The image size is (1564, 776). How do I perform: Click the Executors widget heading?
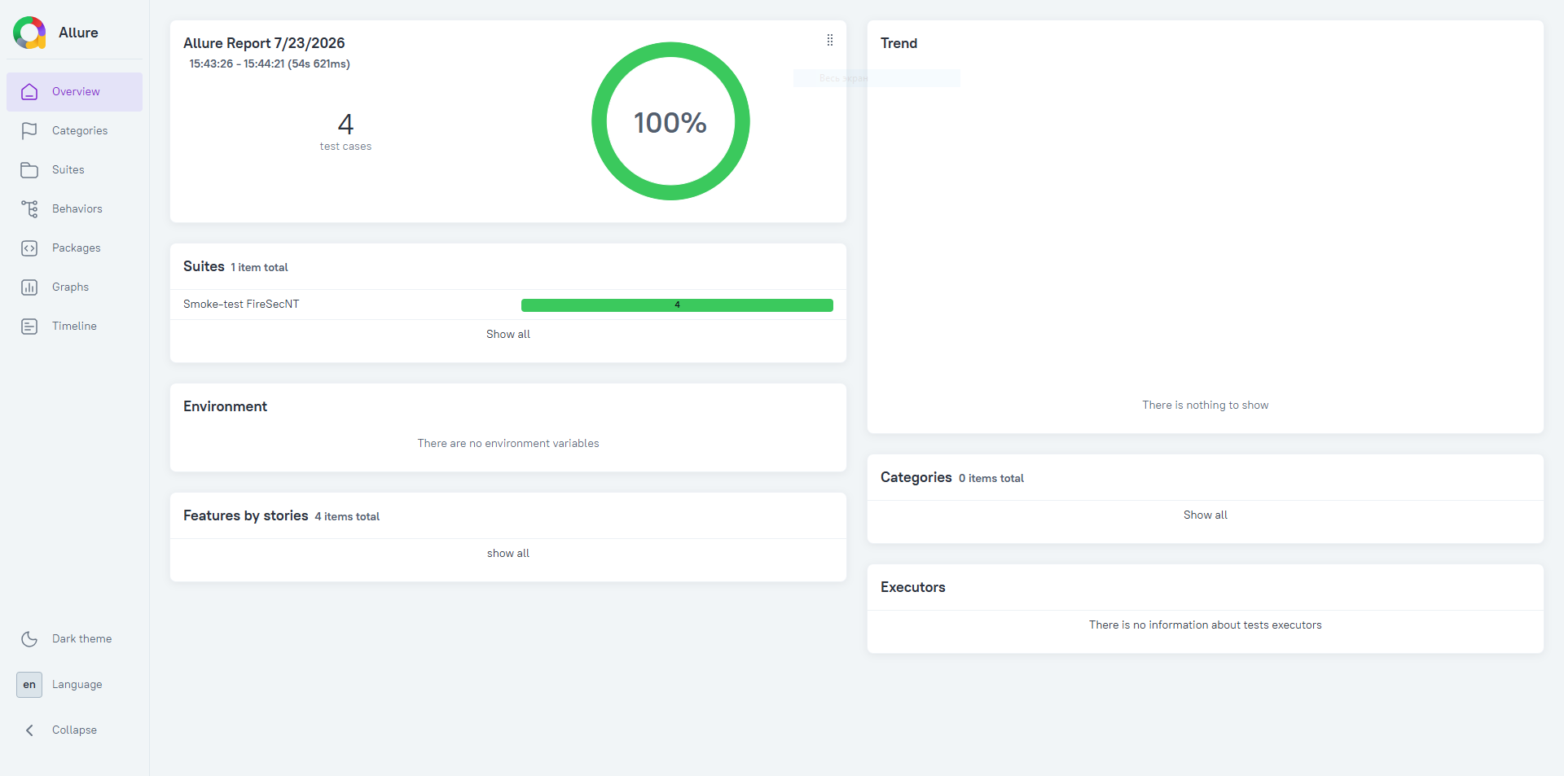[x=913, y=587]
